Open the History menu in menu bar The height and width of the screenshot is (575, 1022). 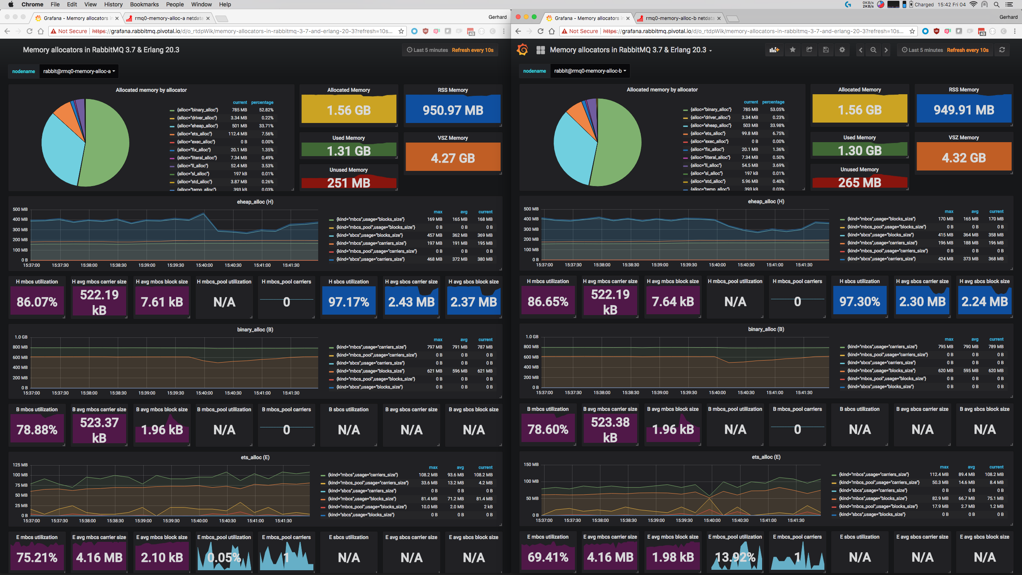113,4
